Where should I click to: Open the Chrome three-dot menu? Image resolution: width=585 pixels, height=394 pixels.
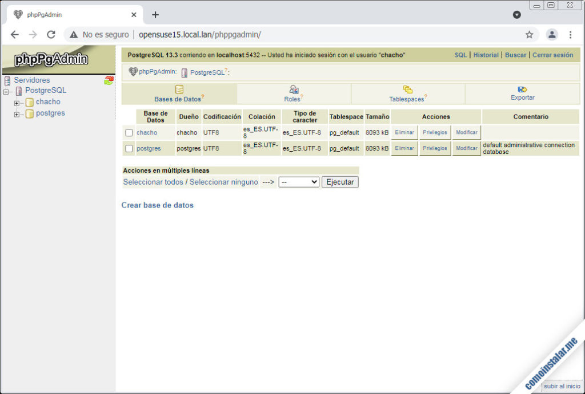[x=570, y=35]
